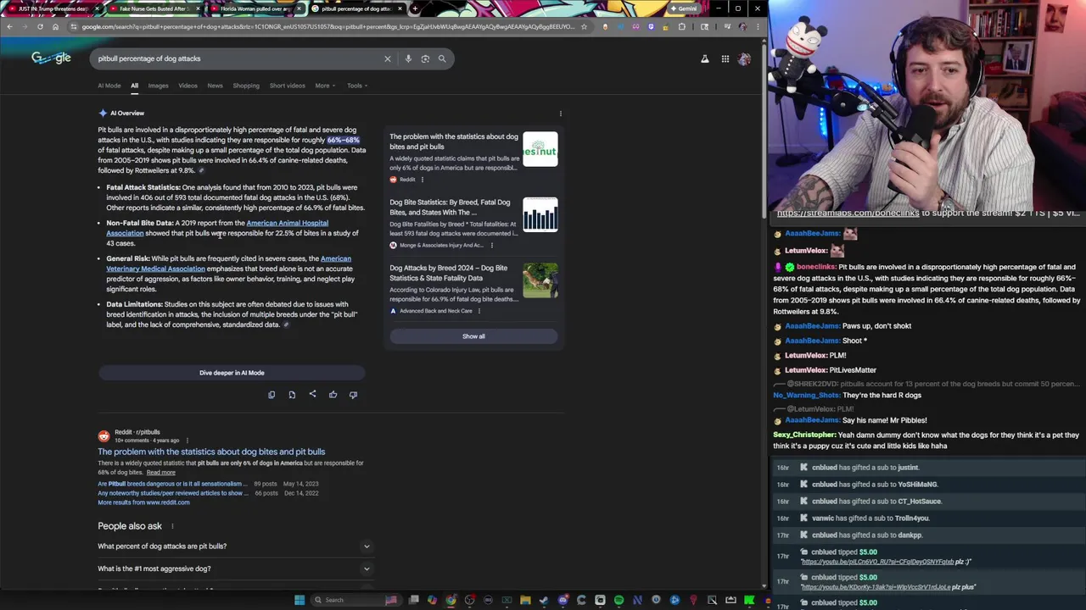1086x610 pixels.
Task: Copy the AI Overview response
Action: click(271, 394)
